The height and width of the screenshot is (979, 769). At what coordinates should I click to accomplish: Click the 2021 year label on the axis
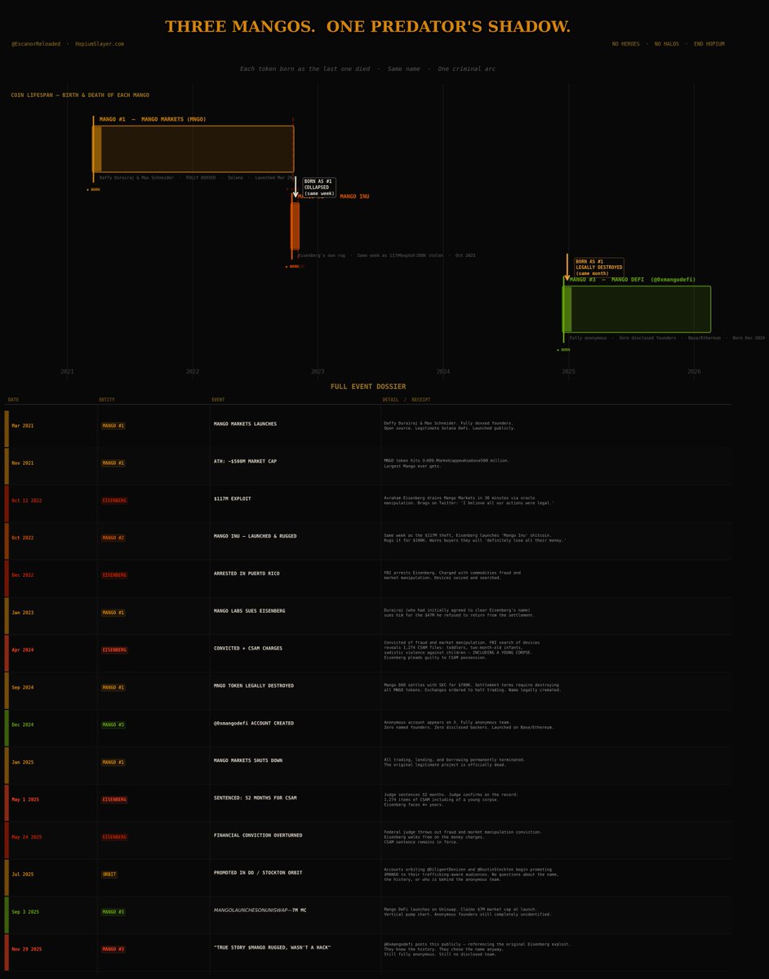pos(67,371)
